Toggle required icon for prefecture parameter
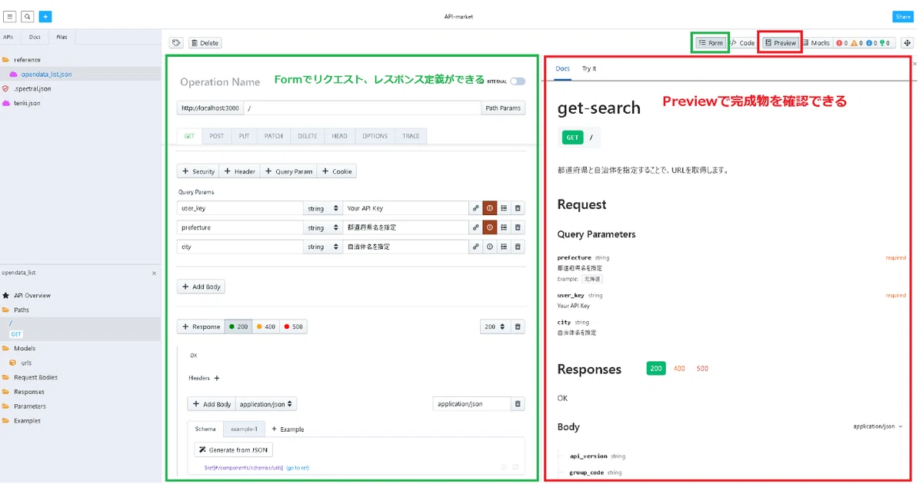Screen dimensions: 923x484 pos(489,227)
